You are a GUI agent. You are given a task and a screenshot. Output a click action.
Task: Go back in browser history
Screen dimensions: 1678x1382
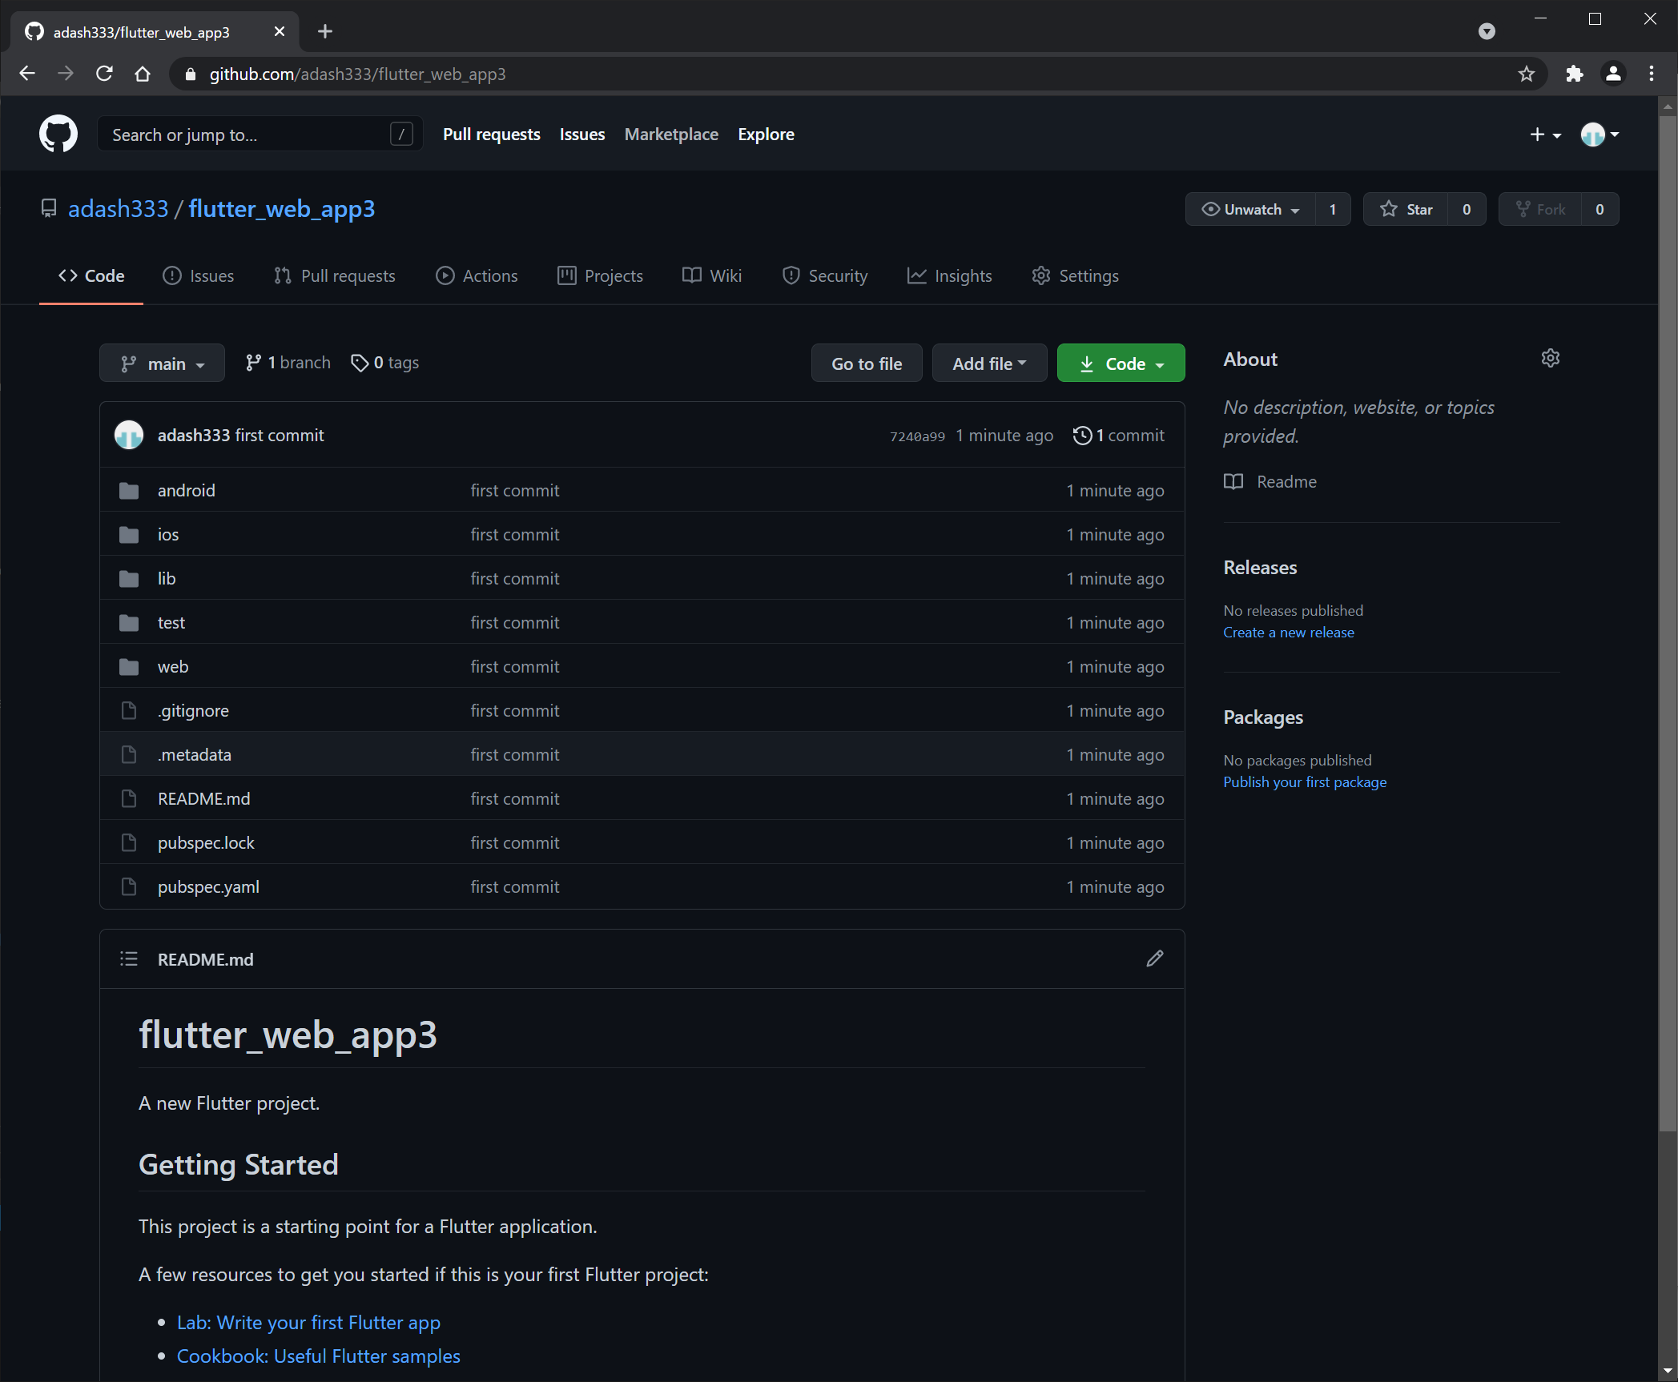pyautogui.click(x=27, y=74)
